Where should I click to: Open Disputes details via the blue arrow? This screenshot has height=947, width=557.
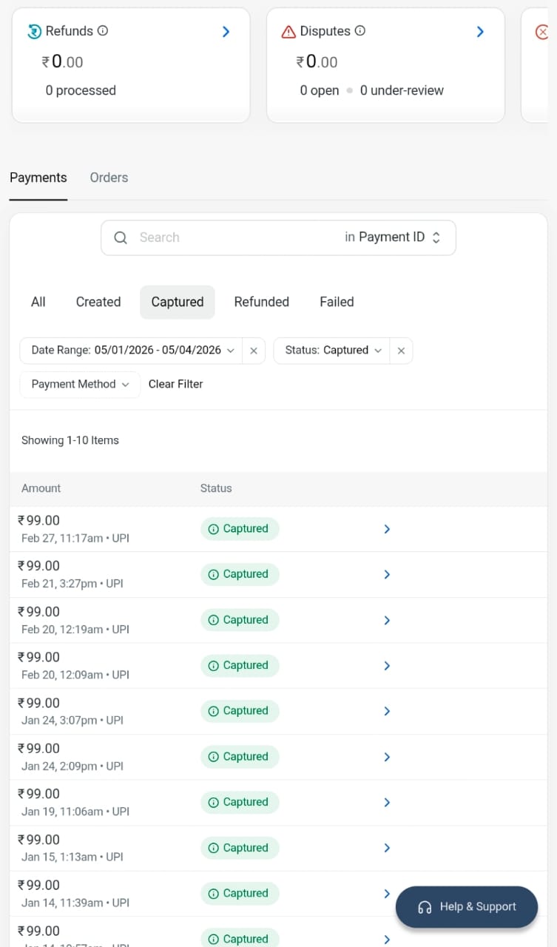480,32
